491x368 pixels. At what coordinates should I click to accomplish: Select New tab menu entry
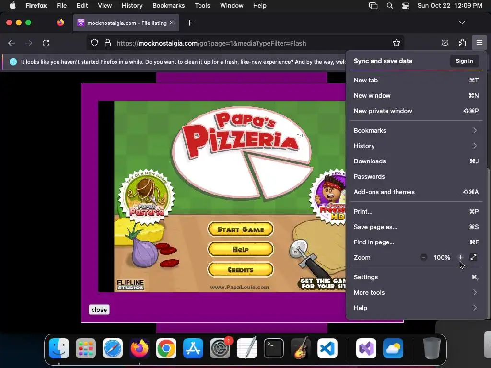(416, 80)
